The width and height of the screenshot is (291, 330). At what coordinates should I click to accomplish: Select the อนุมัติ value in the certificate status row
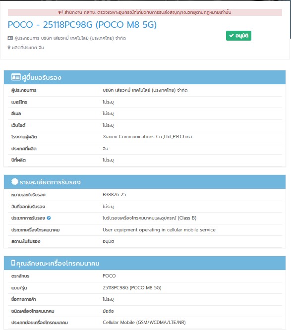click(x=108, y=241)
